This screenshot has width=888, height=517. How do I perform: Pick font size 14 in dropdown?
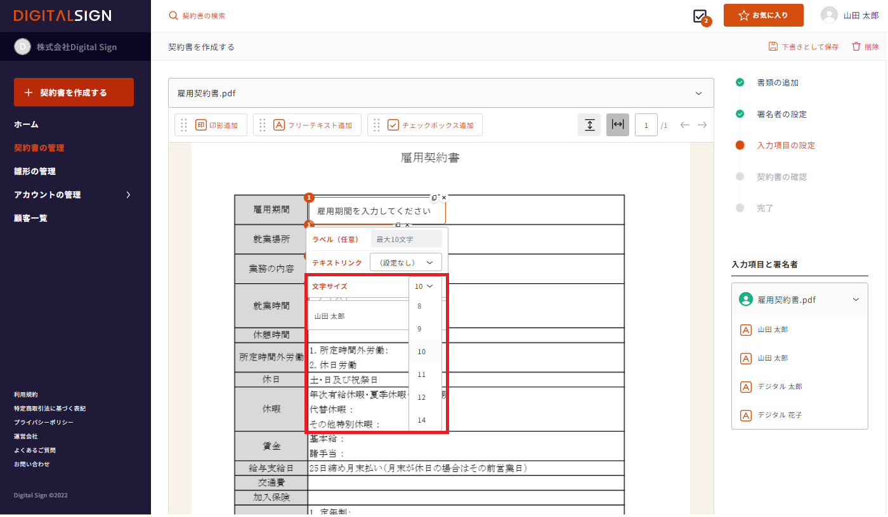coord(422,420)
